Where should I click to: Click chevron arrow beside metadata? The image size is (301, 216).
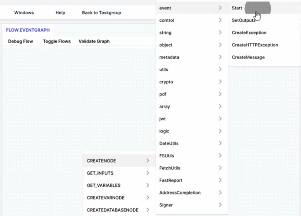[x=220, y=57]
